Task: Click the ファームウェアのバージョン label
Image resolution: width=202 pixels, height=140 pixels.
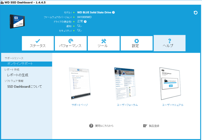Action: (x=58, y=17)
